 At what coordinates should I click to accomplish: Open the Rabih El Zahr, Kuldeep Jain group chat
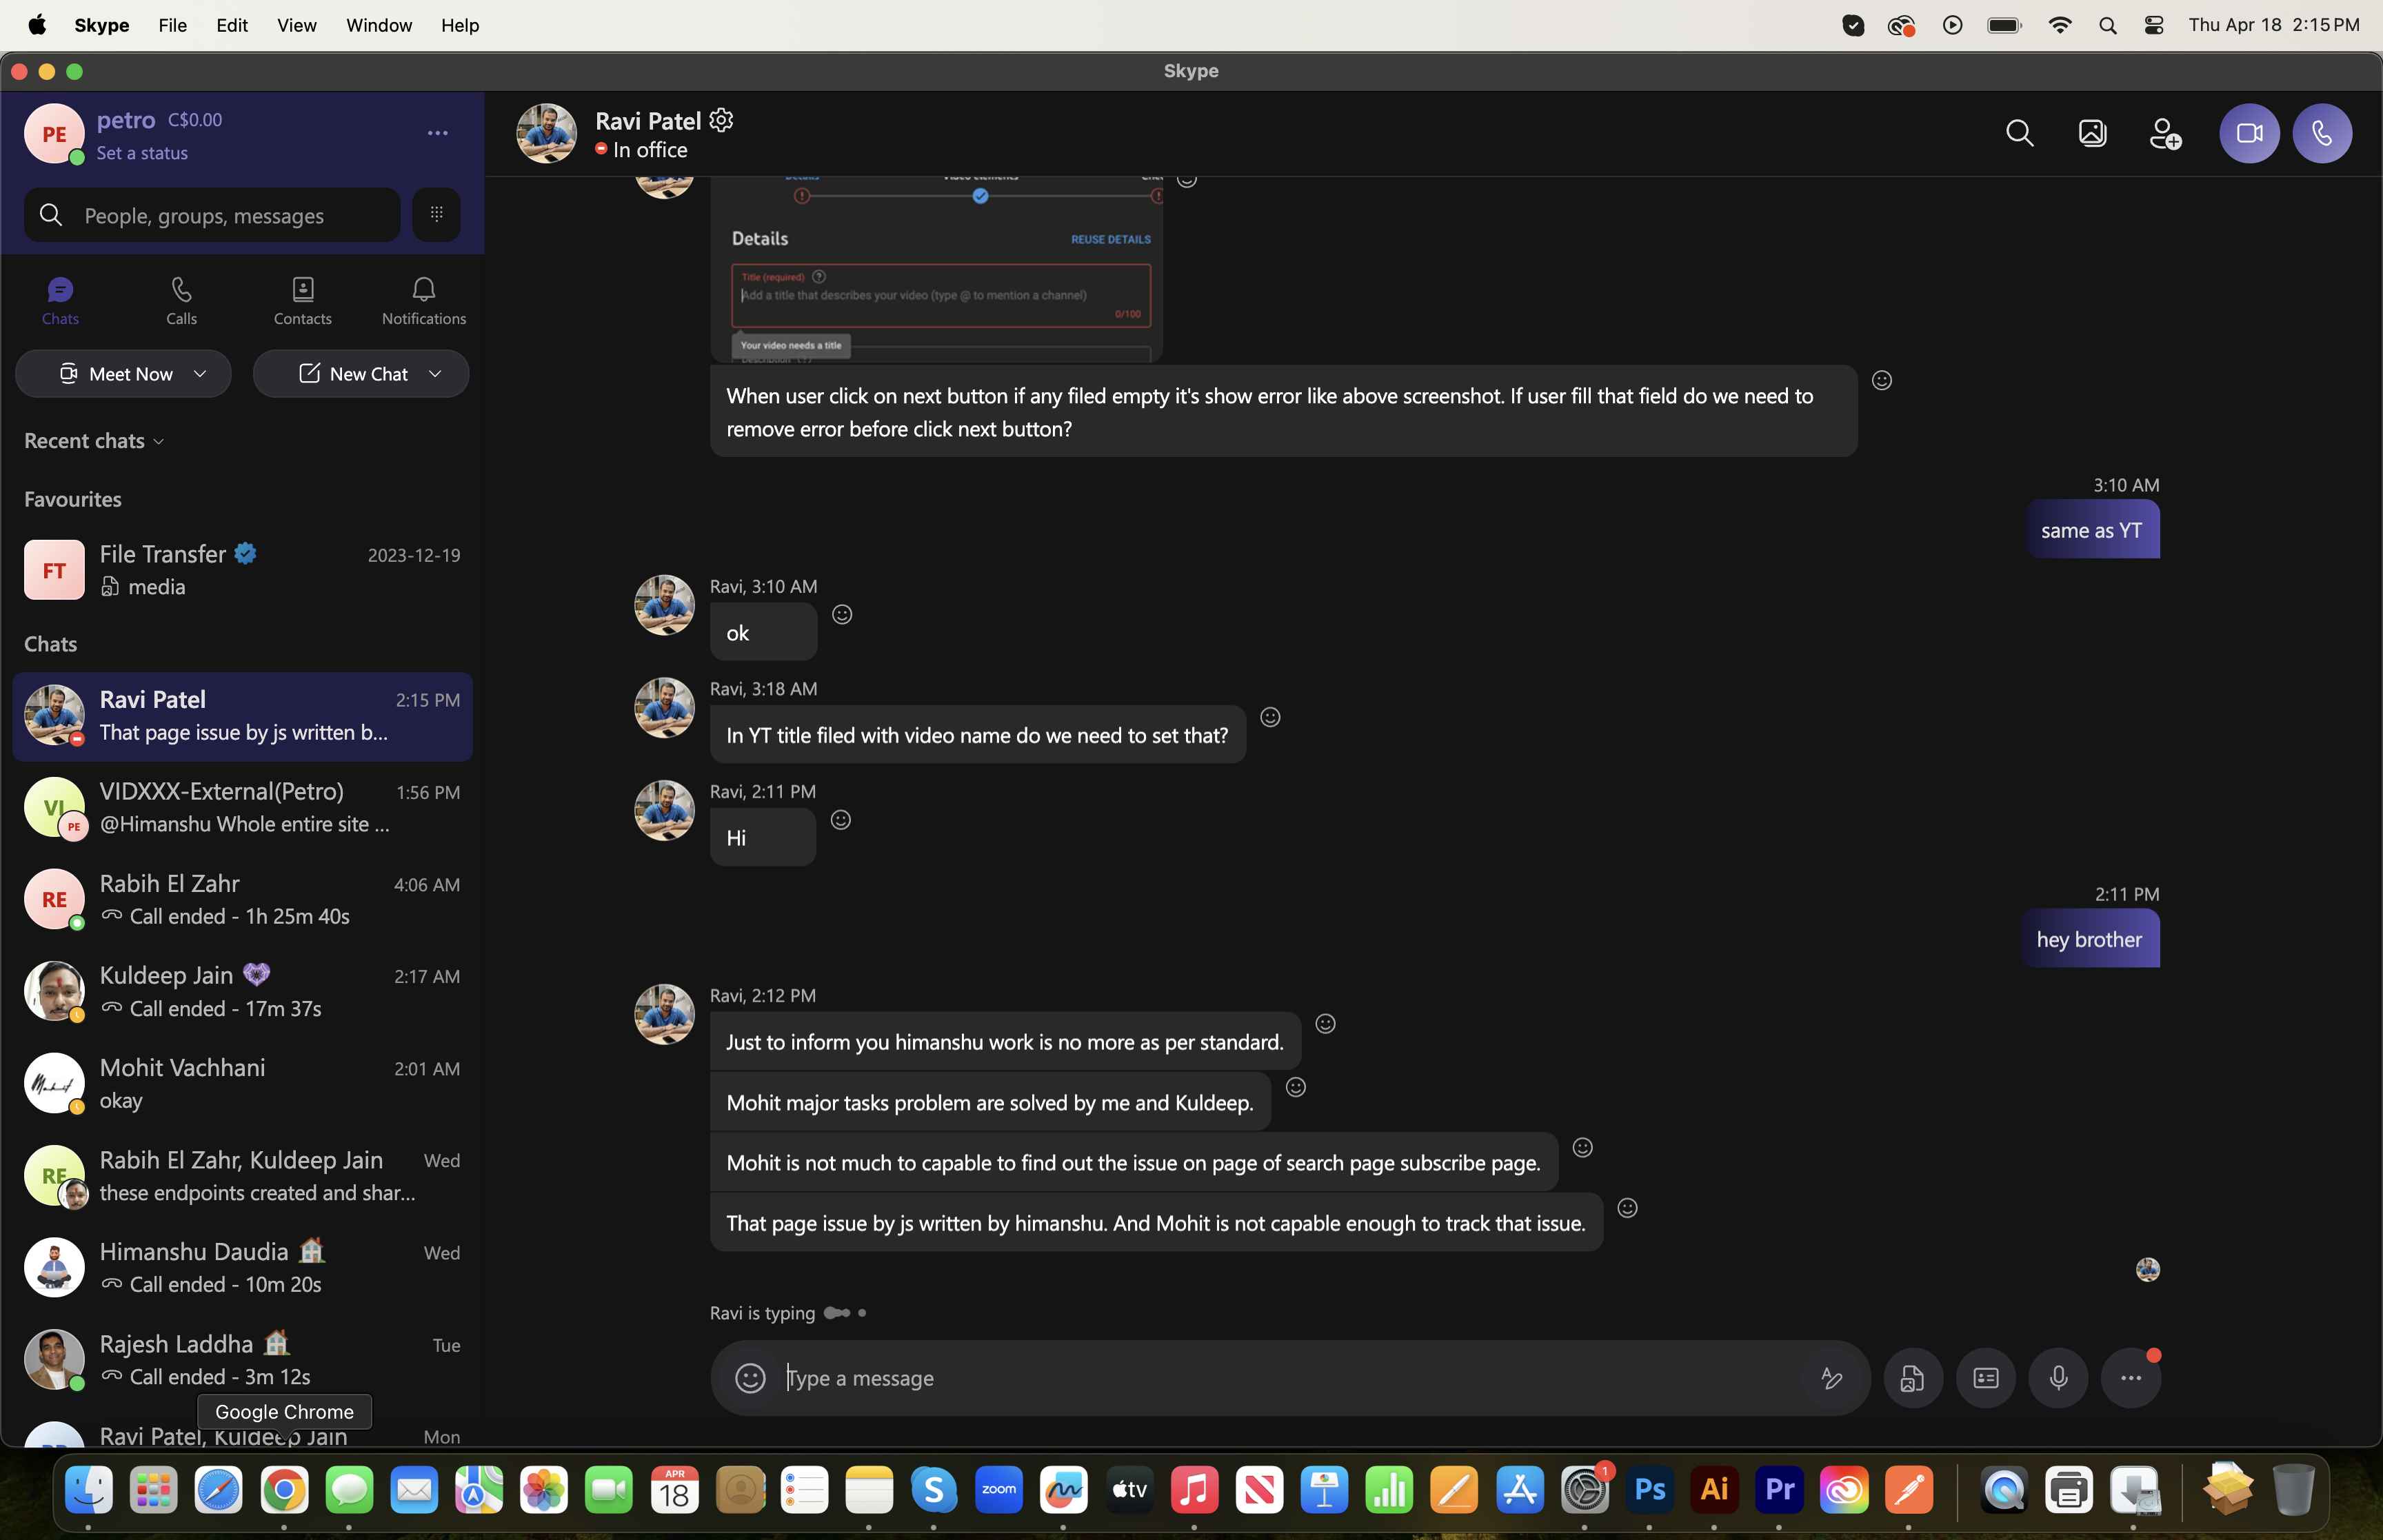click(242, 1176)
